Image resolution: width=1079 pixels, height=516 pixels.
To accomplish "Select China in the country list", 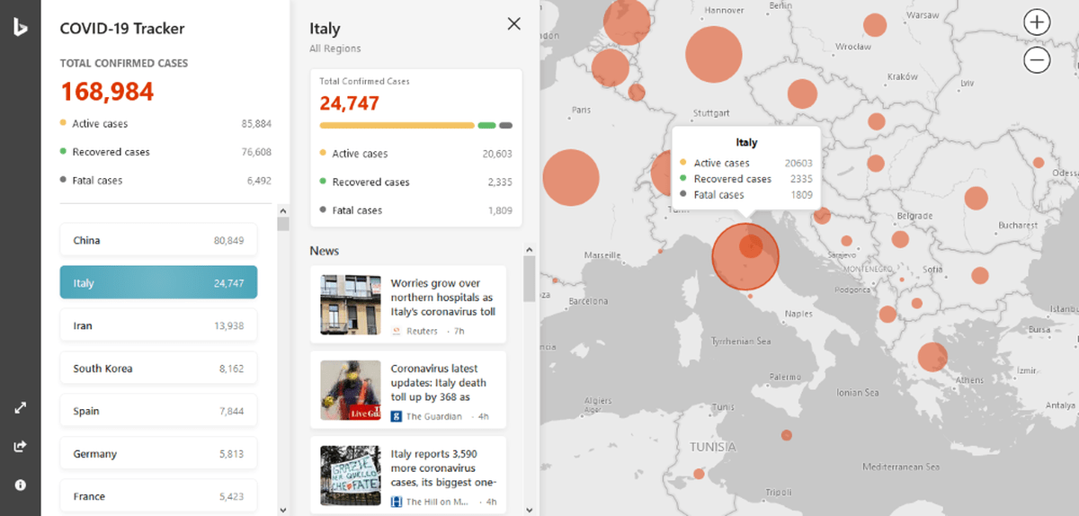I will pos(158,240).
